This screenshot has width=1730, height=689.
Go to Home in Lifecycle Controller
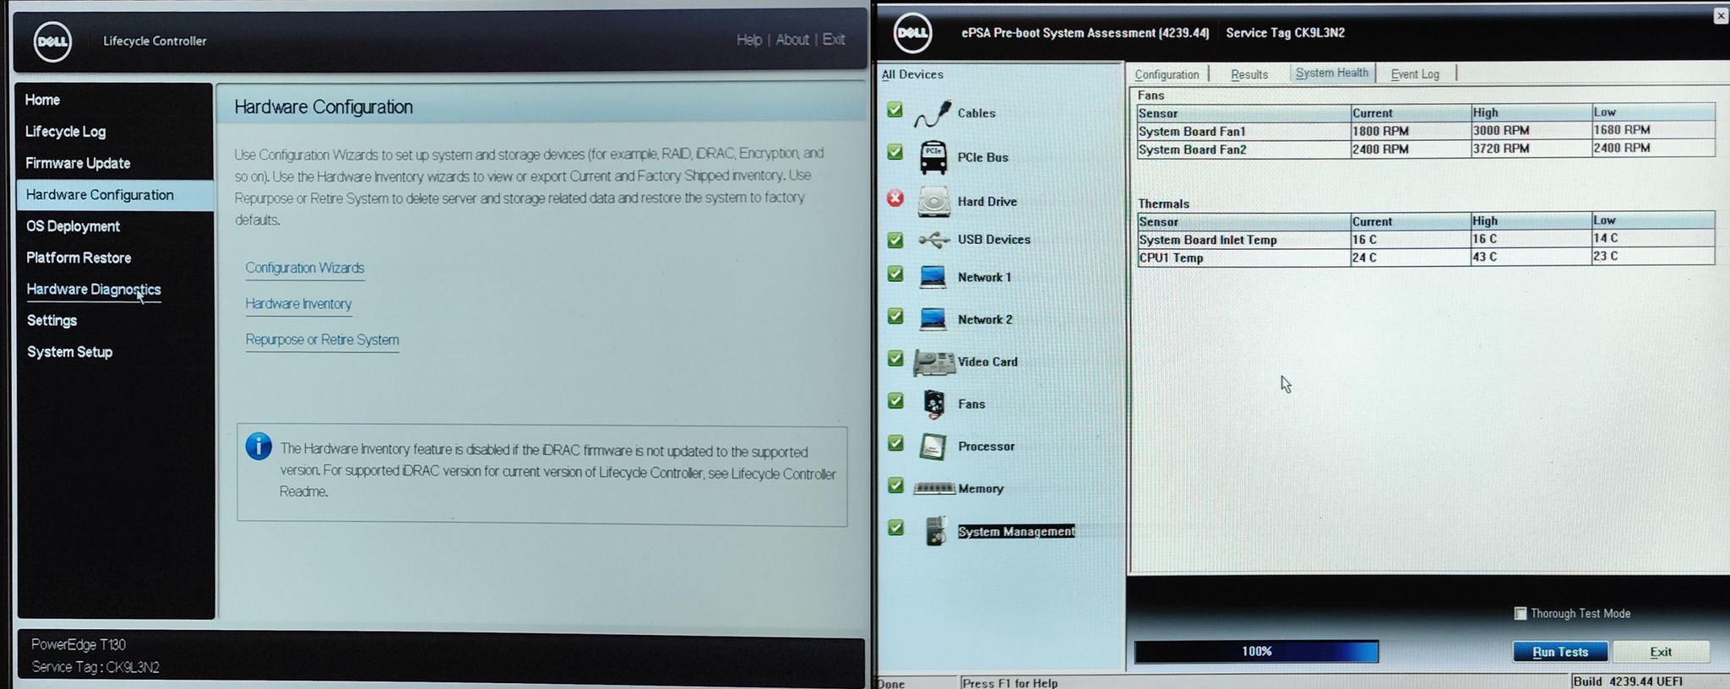pyautogui.click(x=42, y=100)
